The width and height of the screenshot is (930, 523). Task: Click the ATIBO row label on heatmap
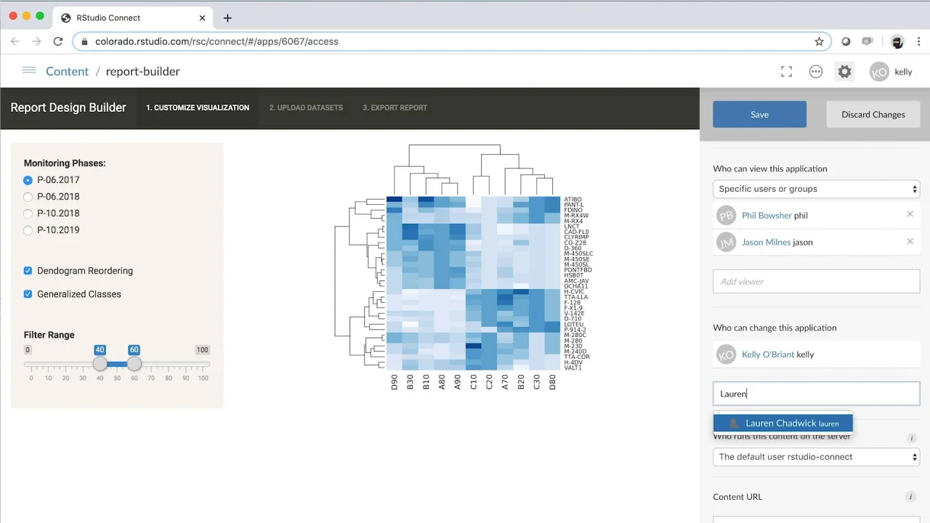coord(573,200)
